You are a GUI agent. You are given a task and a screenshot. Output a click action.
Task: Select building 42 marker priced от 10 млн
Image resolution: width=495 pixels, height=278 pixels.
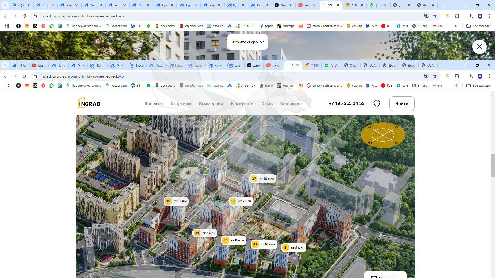(264, 244)
